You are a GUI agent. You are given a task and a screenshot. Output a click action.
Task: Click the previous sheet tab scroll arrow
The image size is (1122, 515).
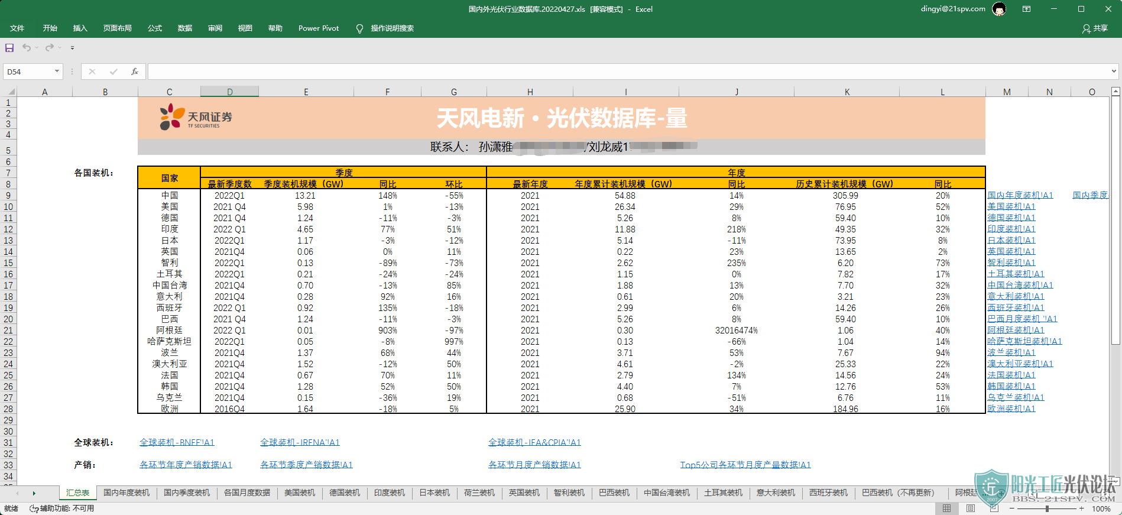(x=17, y=493)
